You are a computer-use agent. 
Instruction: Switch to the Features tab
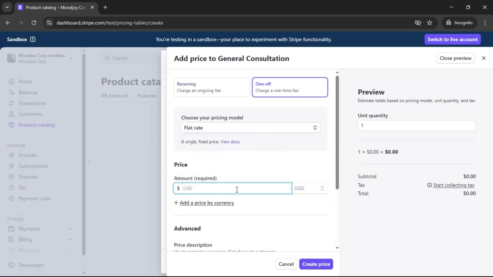pyautogui.click(x=147, y=96)
